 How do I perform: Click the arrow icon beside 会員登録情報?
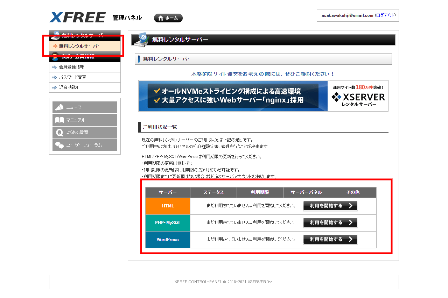click(x=54, y=67)
